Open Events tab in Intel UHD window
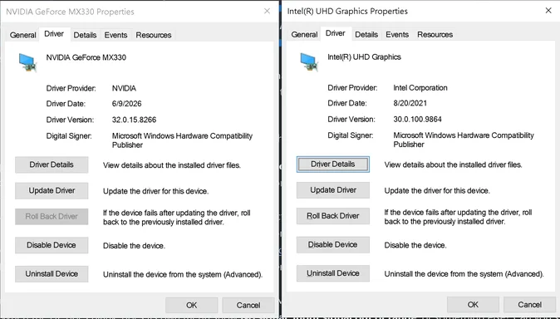Viewport: 560px width, 319px height. point(397,35)
